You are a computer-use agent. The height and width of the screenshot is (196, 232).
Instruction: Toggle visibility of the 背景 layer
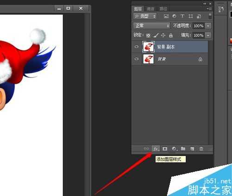pyautogui.click(x=136, y=59)
